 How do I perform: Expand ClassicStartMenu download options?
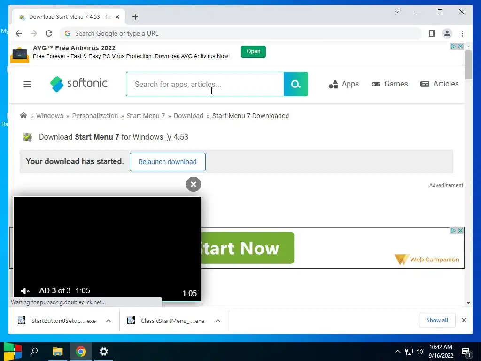coord(218,321)
